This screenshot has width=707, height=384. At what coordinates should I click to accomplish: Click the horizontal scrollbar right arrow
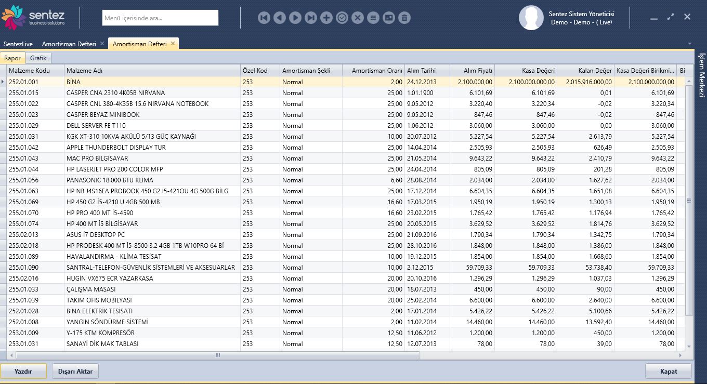coord(680,355)
